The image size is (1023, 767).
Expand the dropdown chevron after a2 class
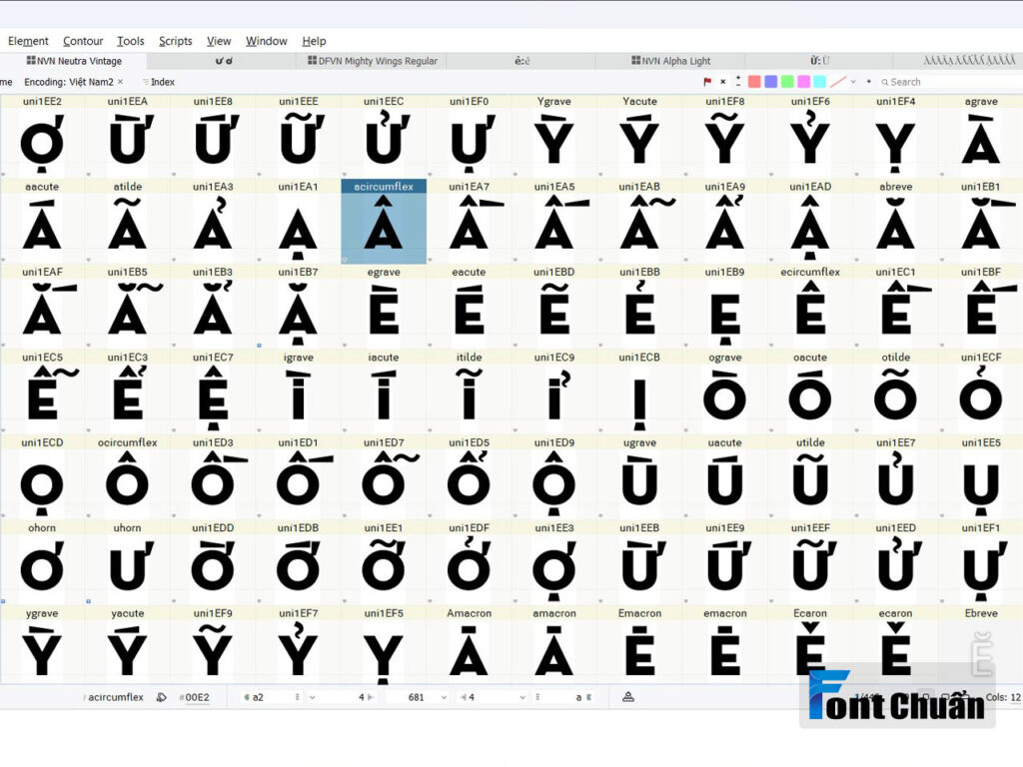313,697
